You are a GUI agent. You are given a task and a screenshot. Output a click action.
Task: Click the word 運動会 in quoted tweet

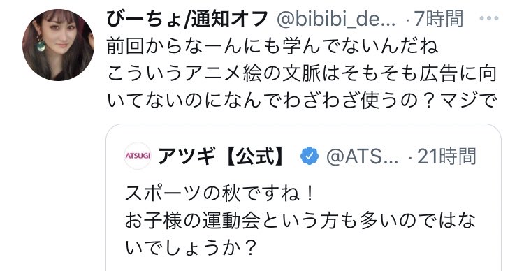[x=231, y=221]
